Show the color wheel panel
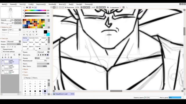 (x=24, y=8)
